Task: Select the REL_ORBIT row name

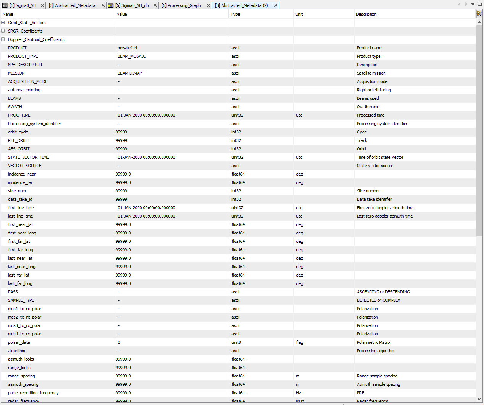Action: pos(18,140)
